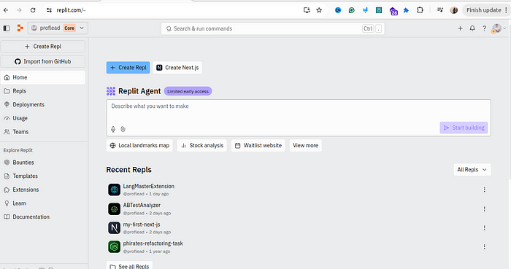
Task: Click the Limited early access badge
Action: pos(188,91)
